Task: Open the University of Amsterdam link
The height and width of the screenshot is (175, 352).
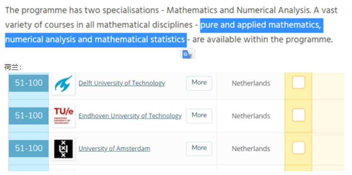Action: click(114, 149)
